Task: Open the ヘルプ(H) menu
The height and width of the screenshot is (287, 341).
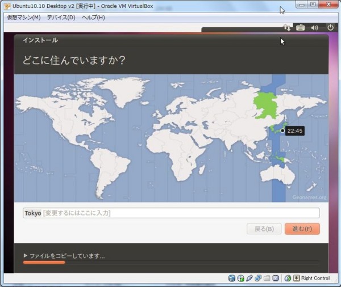Action: coord(93,18)
